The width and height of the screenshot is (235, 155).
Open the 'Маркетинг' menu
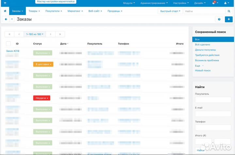click(x=75, y=11)
